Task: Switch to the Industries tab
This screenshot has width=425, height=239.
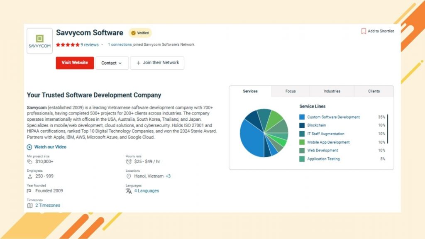Action: click(332, 91)
